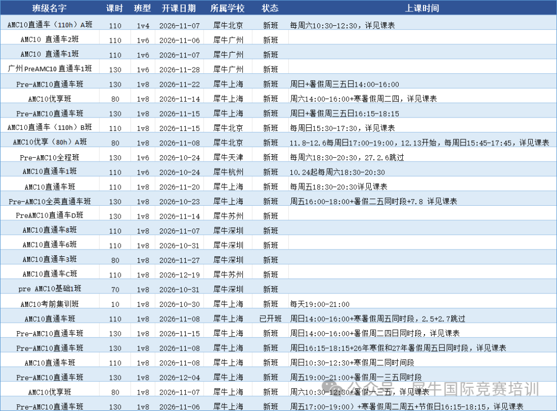Click the 犀牛杭州 school cell
Screen dimensions: 557x411
click(x=228, y=172)
